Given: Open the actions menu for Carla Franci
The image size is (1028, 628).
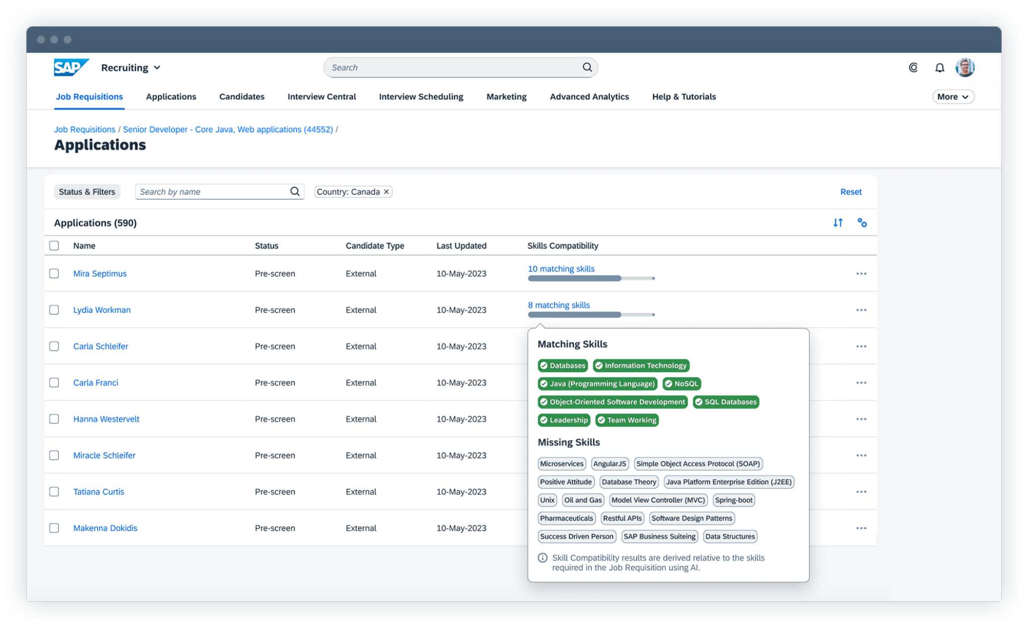Looking at the screenshot, I should (861, 383).
